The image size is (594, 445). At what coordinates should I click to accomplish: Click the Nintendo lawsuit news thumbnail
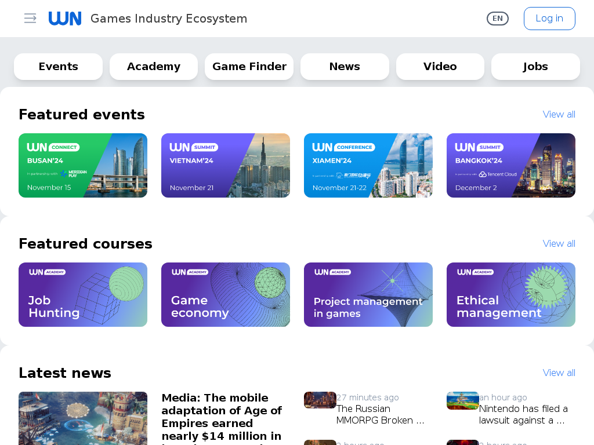click(x=462, y=401)
